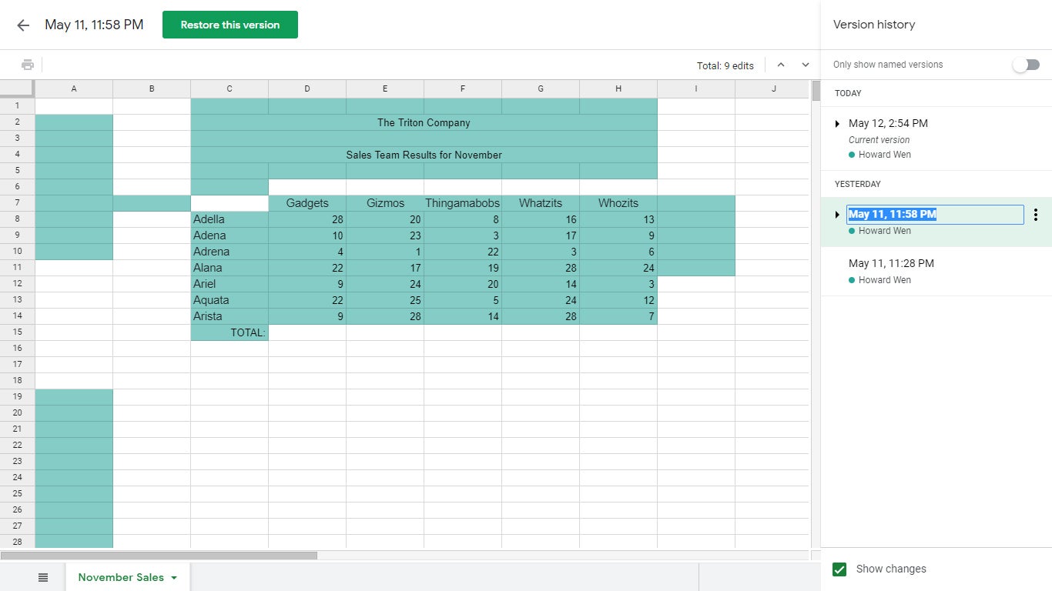The image size is (1052, 591).
Task: Click the Alana name cell
Action: (229, 268)
